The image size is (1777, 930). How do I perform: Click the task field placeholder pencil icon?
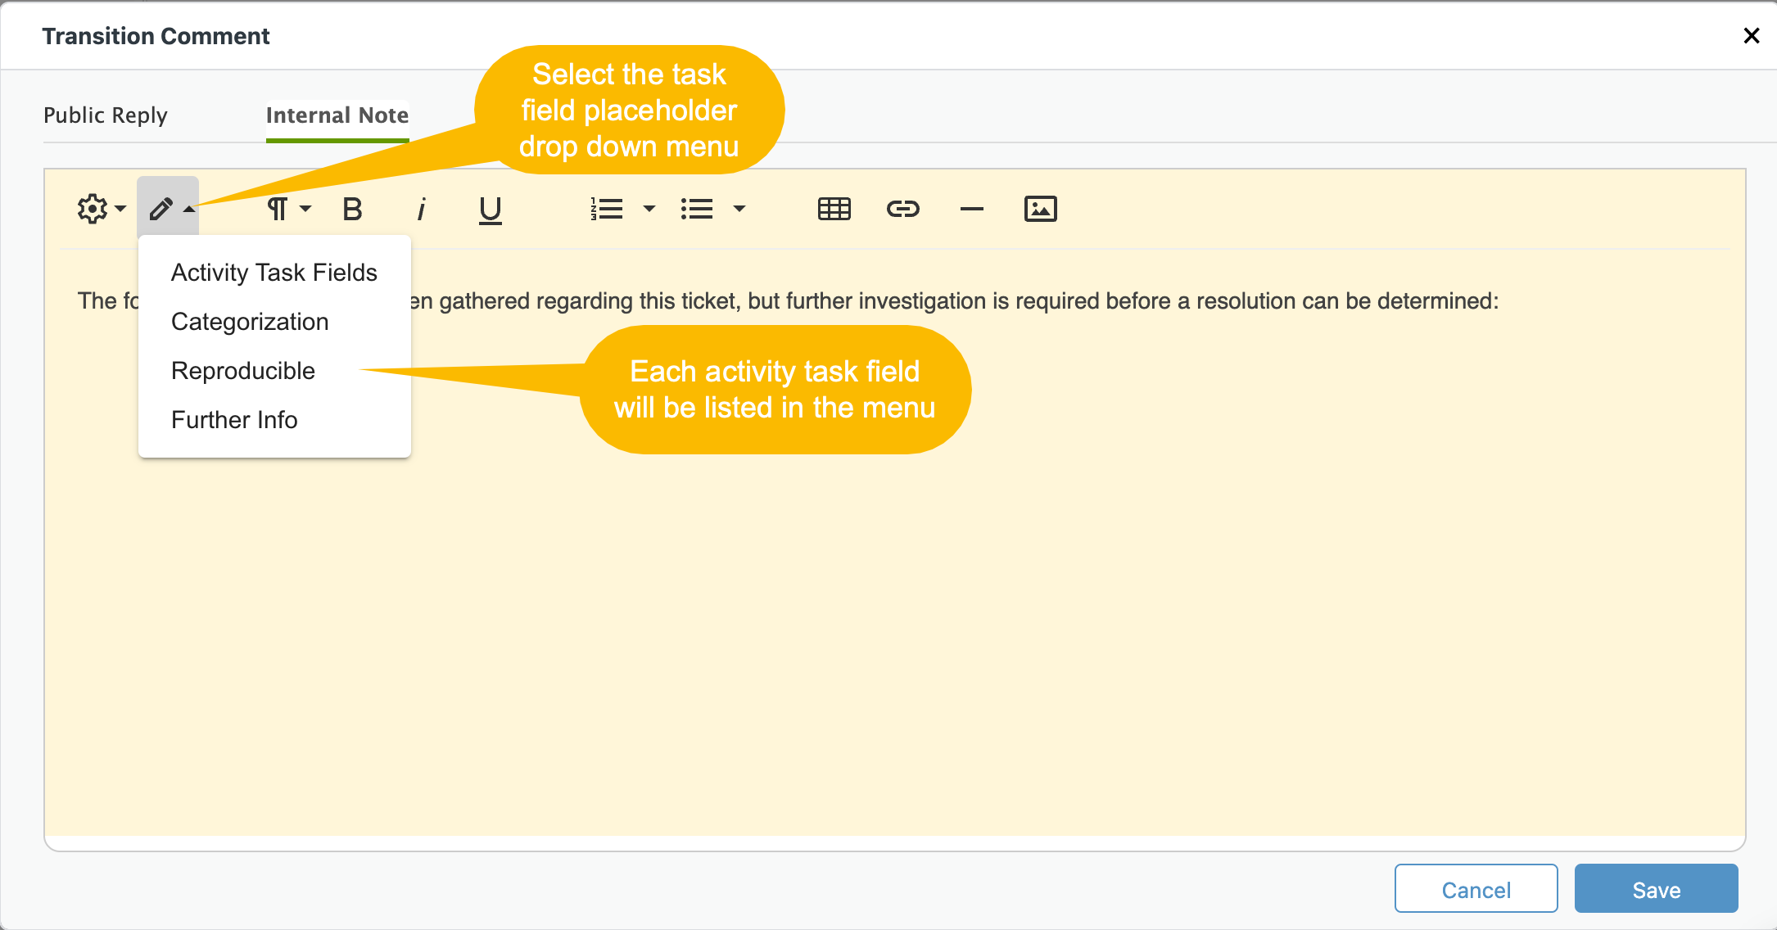pos(161,209)
